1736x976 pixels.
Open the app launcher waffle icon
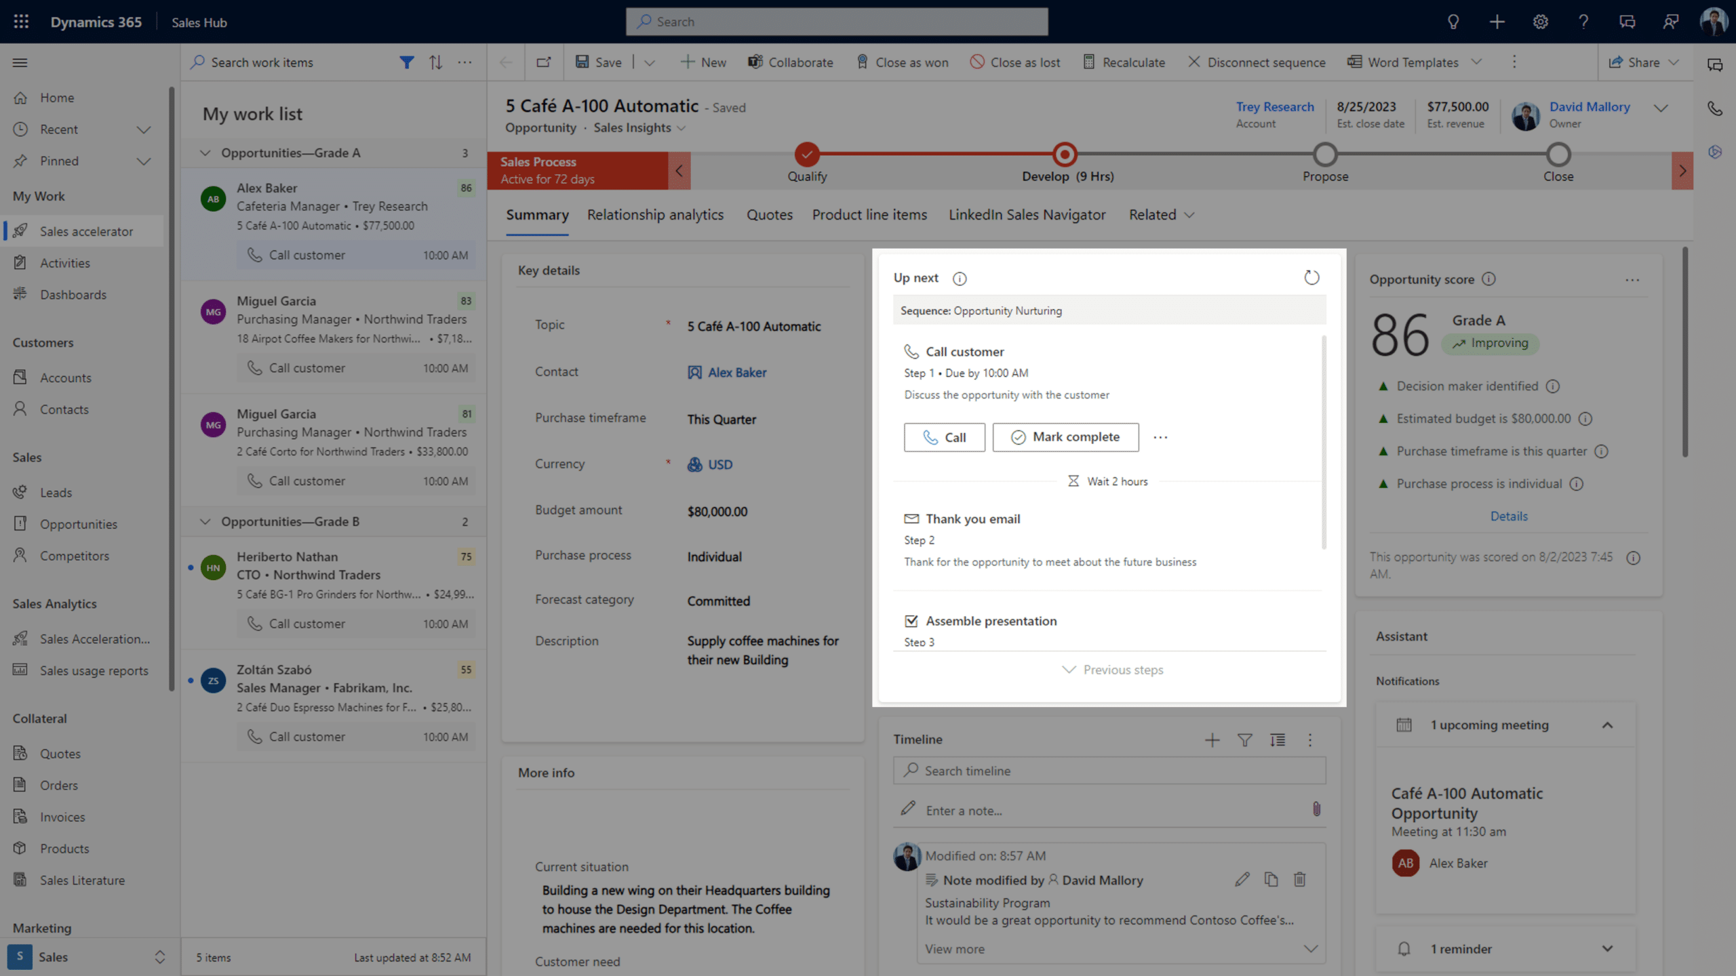click(x=21, y=22)
